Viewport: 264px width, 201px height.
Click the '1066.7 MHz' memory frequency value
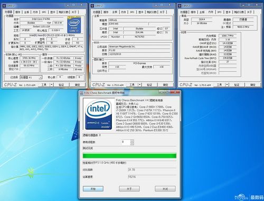pos(228,35)
